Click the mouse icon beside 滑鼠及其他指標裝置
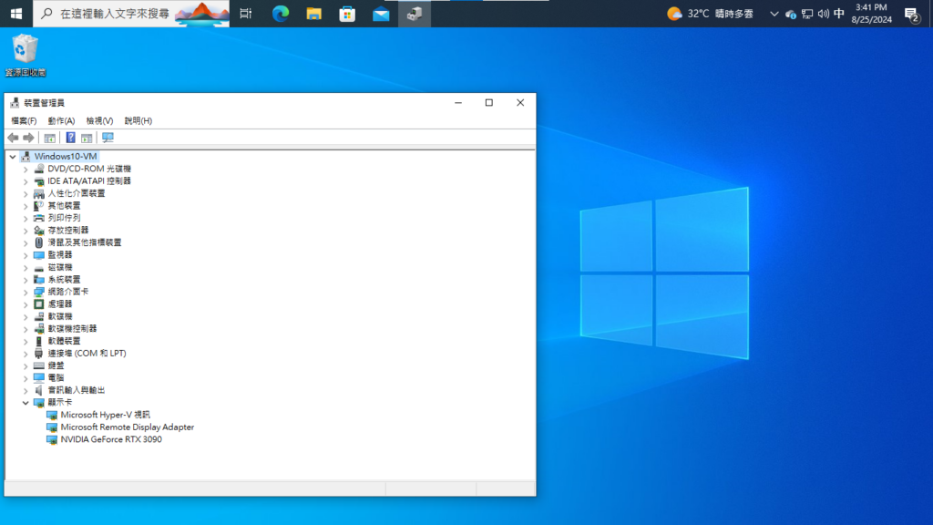Viewport: 933px width, 525px height. 38,242
